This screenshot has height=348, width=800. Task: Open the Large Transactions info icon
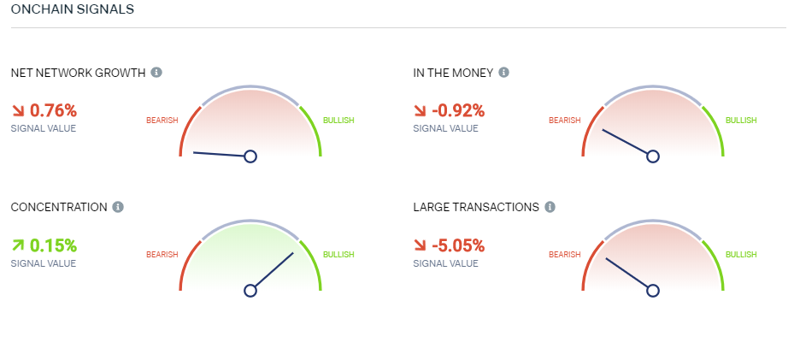click(550, 207)
